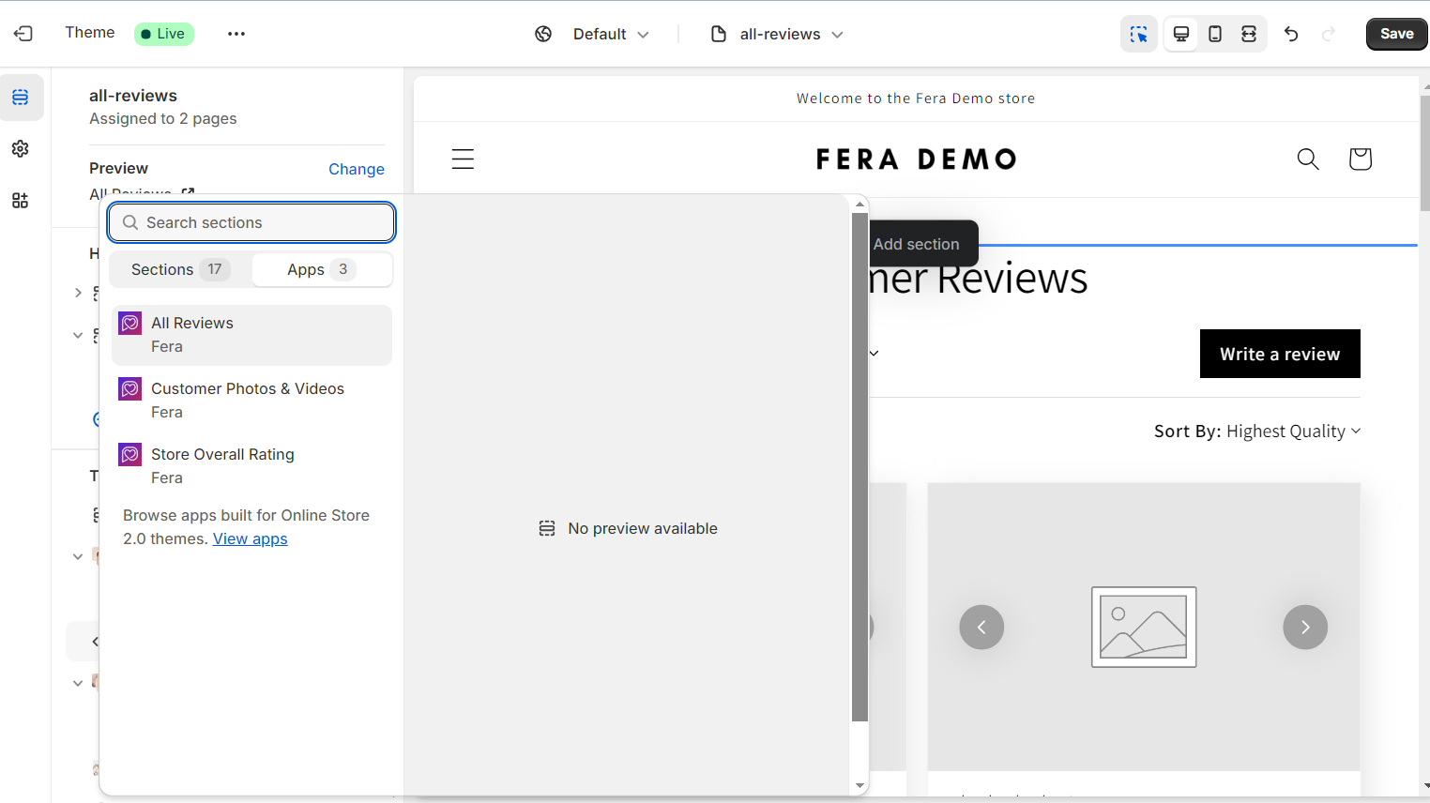This screenshot has width=1430, height=803.
Task: Click the Live theme badge
Action: click(x=164, y=34)
